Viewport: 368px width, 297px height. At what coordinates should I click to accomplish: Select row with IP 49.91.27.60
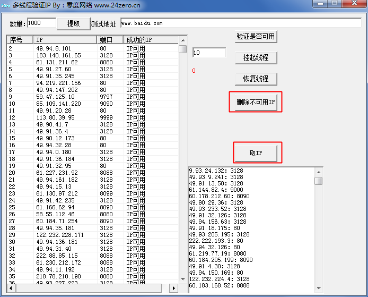click(93, 69)
